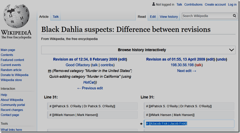240x133 pixels.
Task: Open the Help link in the sidebar
Action: pos(4,95)
